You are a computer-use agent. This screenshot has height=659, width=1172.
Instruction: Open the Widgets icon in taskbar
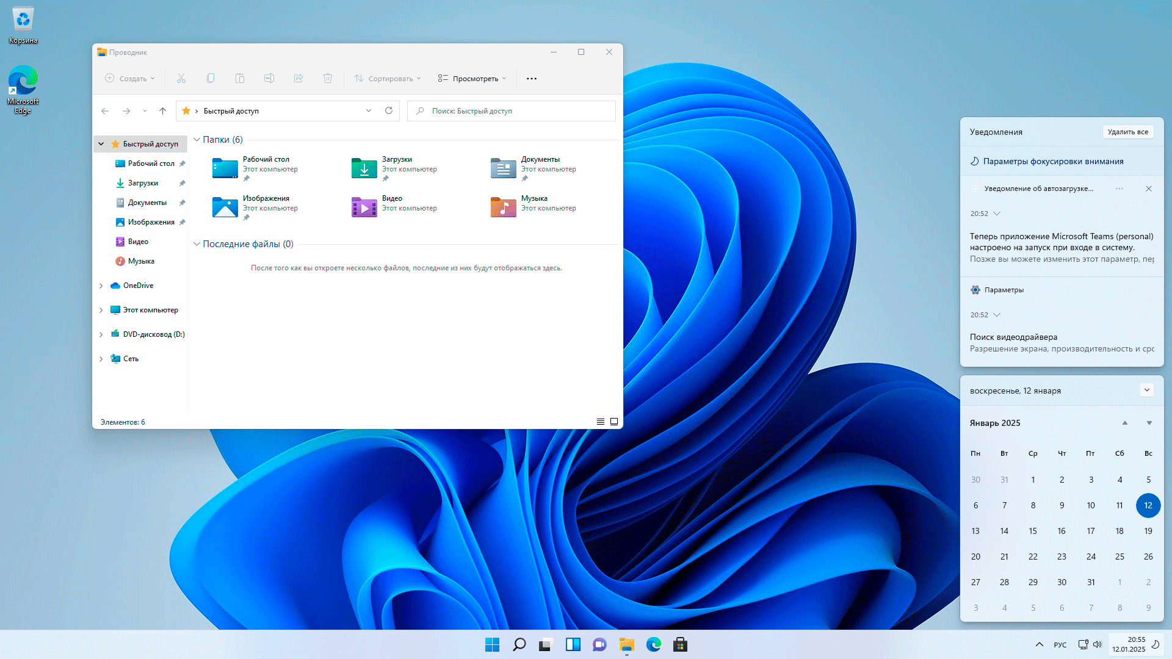coord(573,644)
